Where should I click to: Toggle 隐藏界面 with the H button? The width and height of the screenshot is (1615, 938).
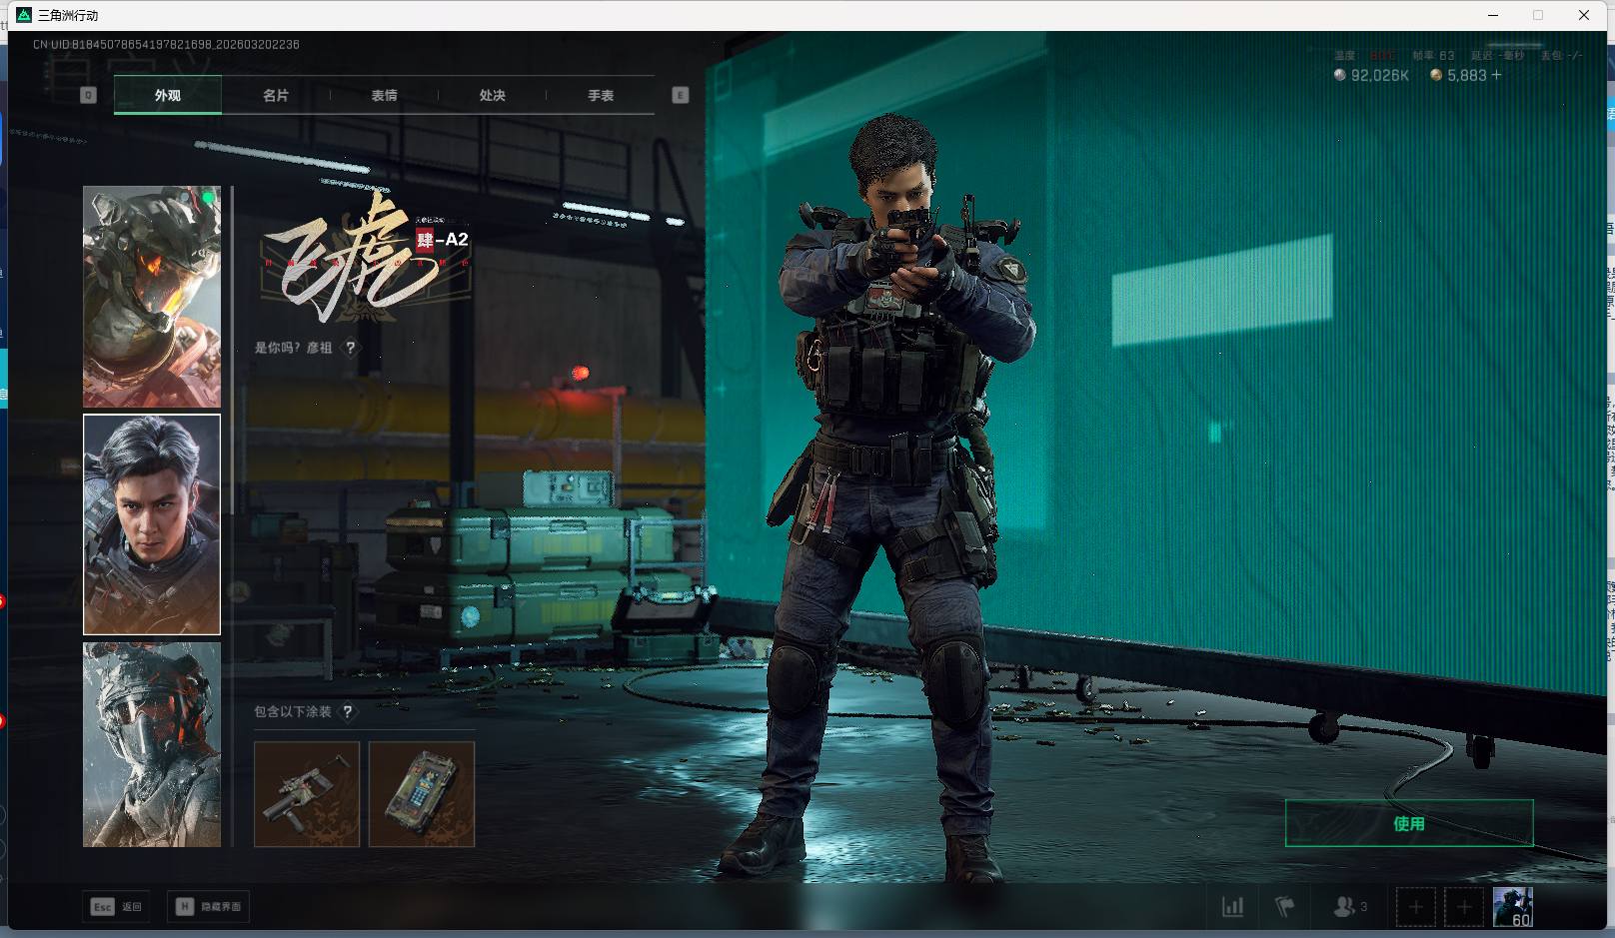[x=209, y=906]
